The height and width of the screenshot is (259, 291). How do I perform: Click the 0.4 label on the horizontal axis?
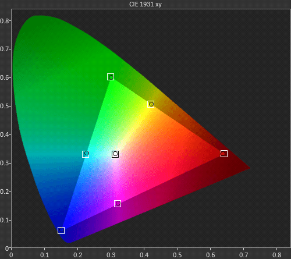(144, 255)
